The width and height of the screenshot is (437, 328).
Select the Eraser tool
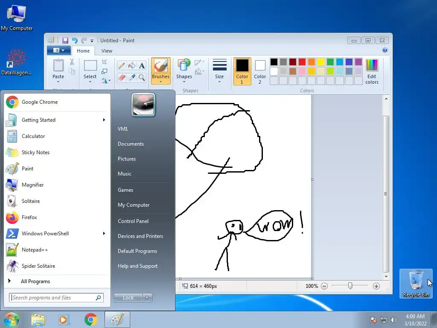[122, 77]
